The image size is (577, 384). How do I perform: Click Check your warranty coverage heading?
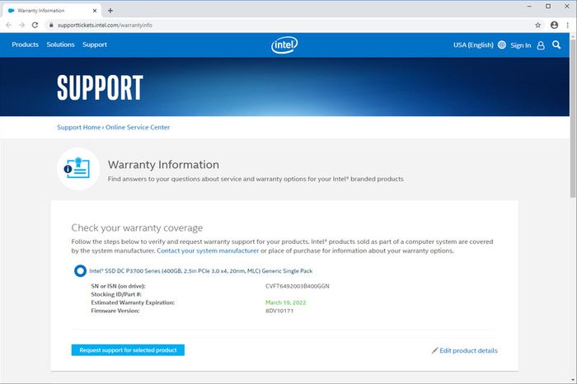(137, 227)
